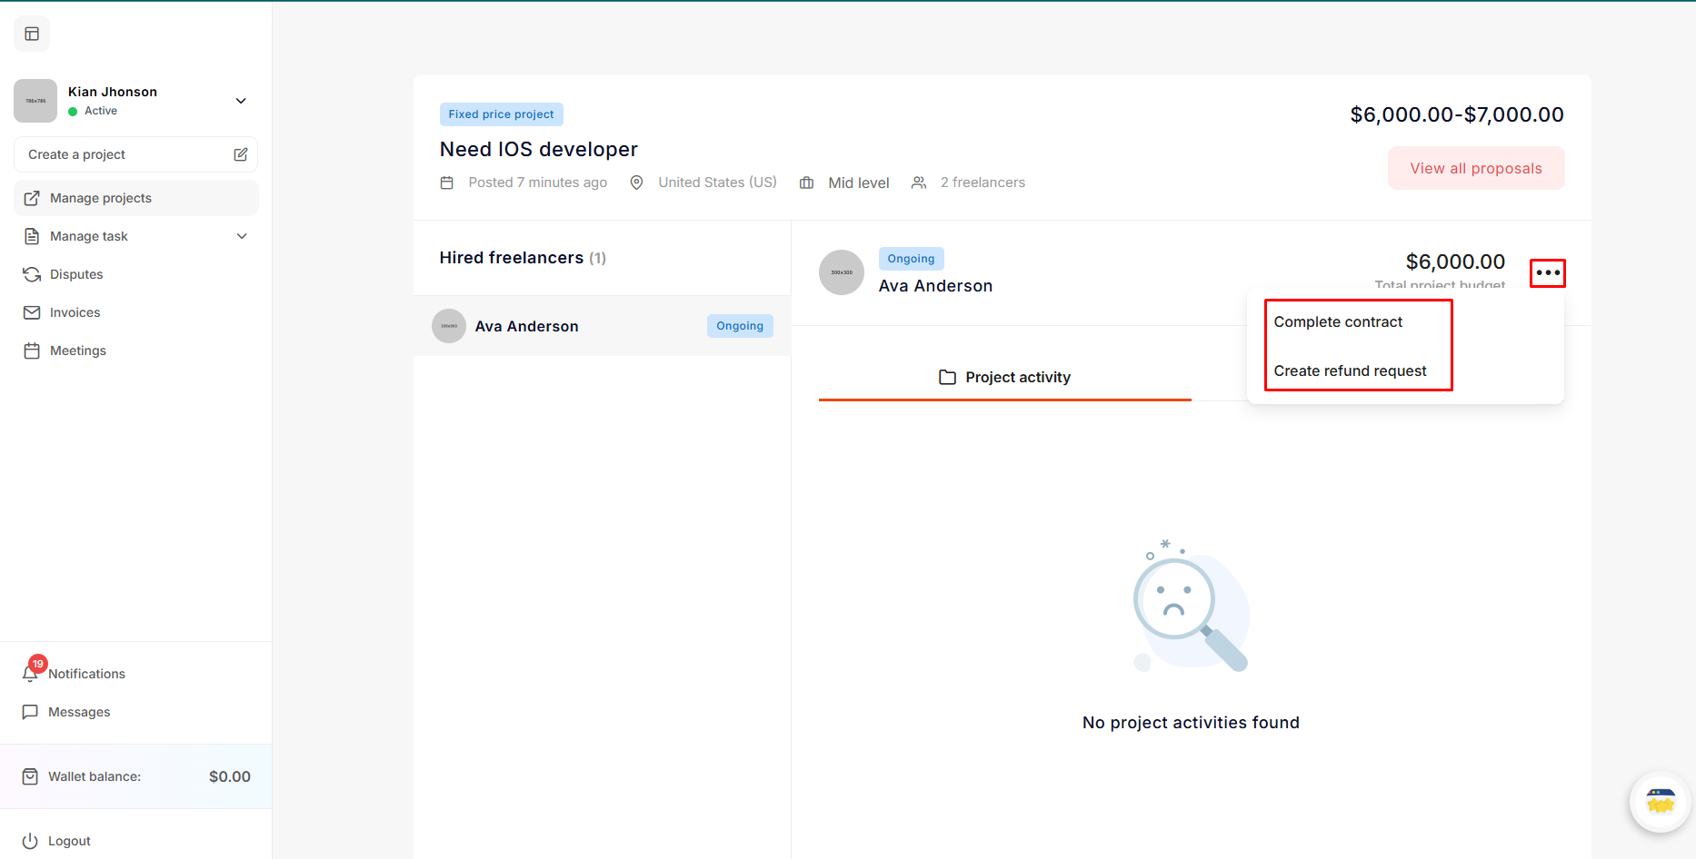Click the View all proposals button
This screenshot has width=1696, height=859.
pos(1475,168)
